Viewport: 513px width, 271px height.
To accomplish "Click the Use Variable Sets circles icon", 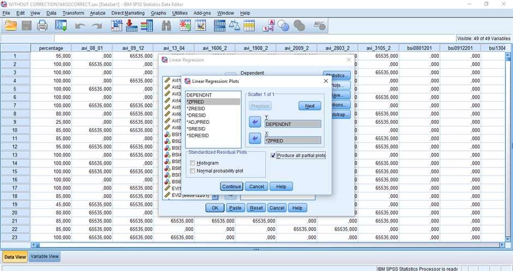I will coord(283,26).
